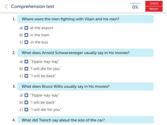Tick "Yippie-kay-kay" checkbox under Schwarzeneger question
The image size is (167, 125).
[x=26, y=61]
